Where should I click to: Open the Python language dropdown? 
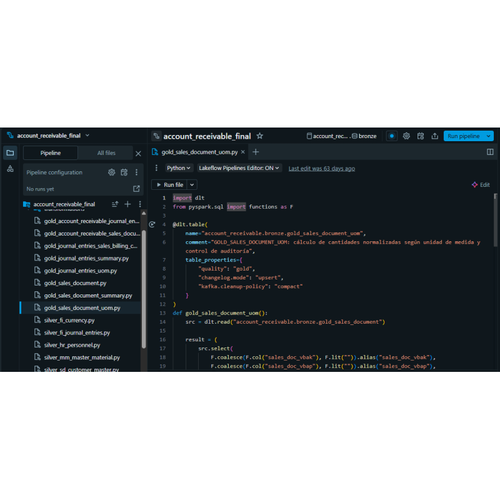tap(179, 167)
